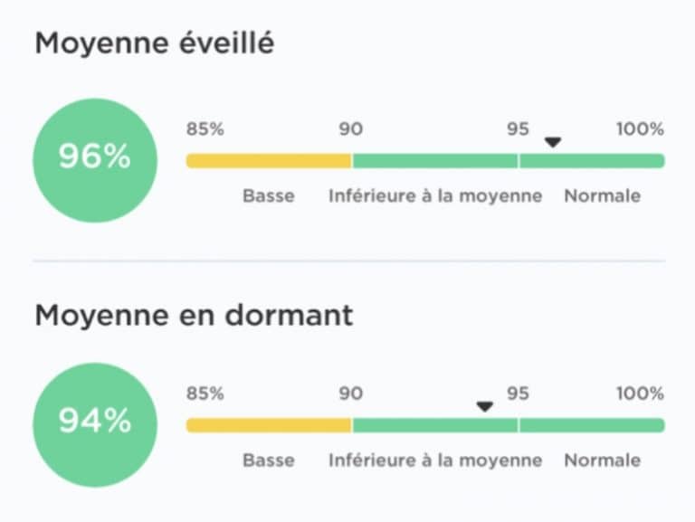Tap "Inférieure à la moyenne" under the sleeping bar

tap(435, 460)
